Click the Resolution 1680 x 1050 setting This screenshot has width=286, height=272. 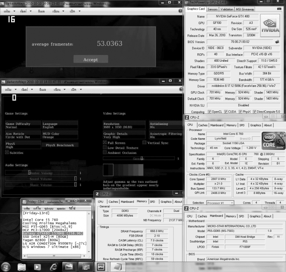point(124,125)
